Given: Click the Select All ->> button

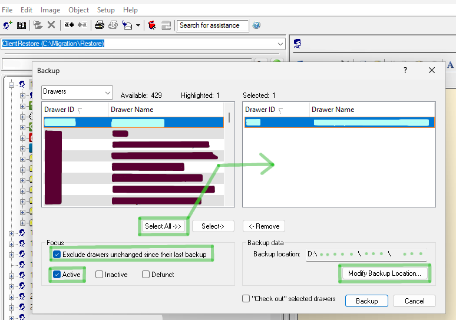Looking at the screenshot, I should 163,226.
